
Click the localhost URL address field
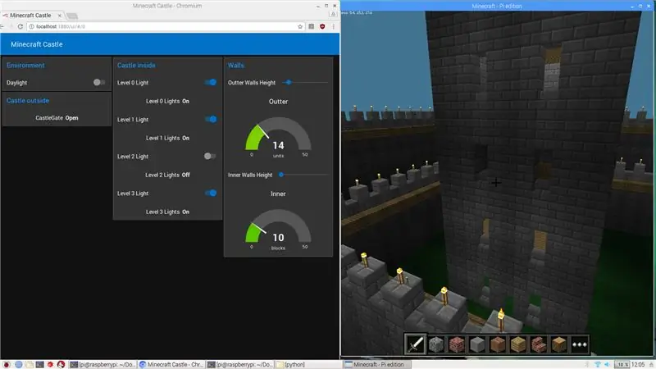[165, 26]
